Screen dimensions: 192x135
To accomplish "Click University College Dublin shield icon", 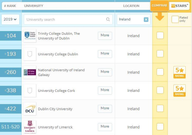I will [30, 54].
